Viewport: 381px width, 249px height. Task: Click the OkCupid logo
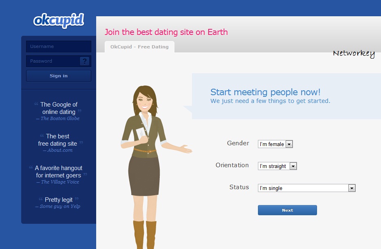coord(59,20)
